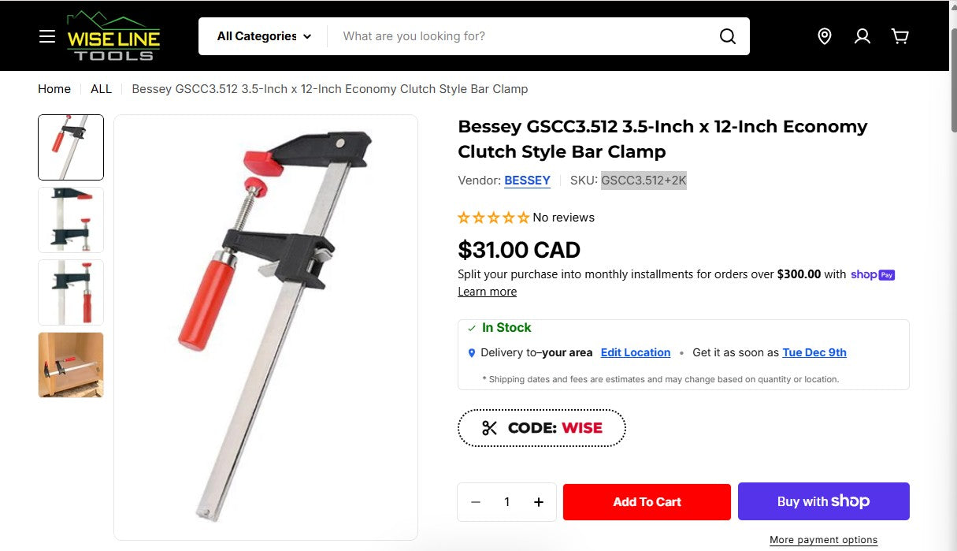Rate the product via the star rating
The height and width of the screenshot is (551, 957).
tap(494, 218)
